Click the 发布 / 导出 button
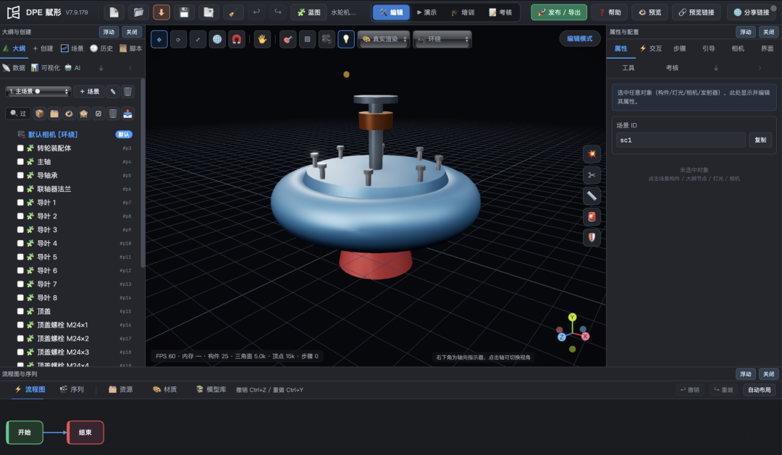The height and width of the screenshot is (455, 782). [x=558, y=12]
